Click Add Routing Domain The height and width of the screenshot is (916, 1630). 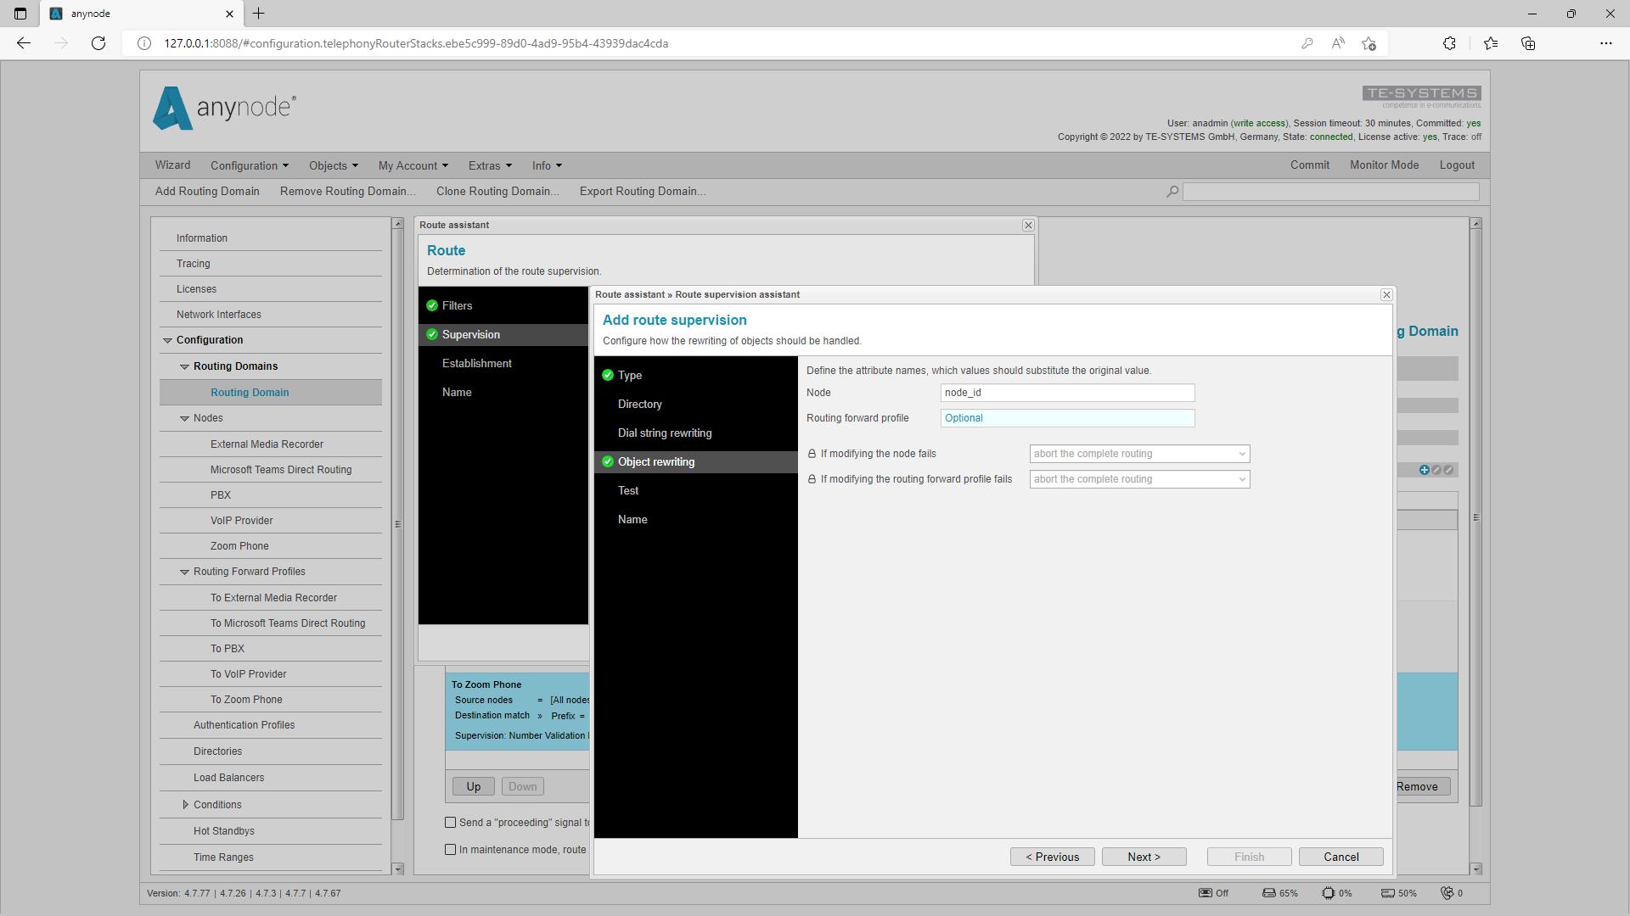coord(207,192)
